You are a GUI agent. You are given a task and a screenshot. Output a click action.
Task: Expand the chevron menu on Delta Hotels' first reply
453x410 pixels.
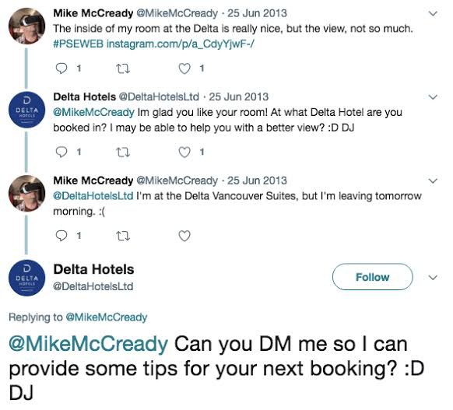coord(433,97)
